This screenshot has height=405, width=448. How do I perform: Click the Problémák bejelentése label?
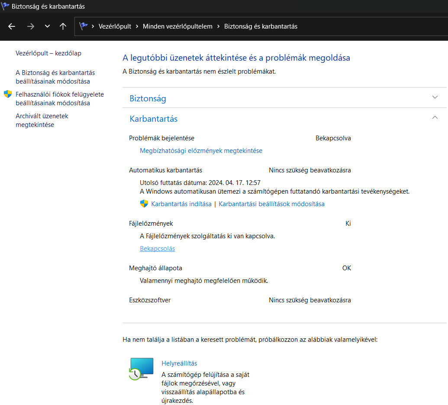[x=162, y=138]
